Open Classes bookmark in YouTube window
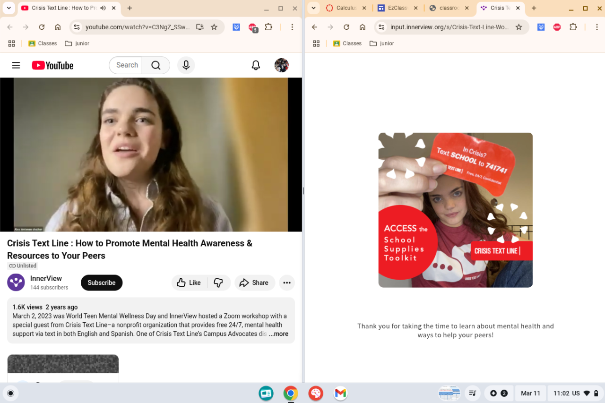 [43, 43]
